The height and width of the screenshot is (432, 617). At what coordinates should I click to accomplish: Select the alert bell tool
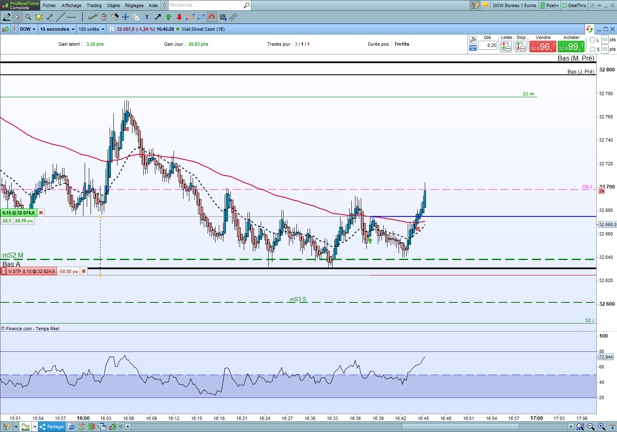tap(39, 17)
